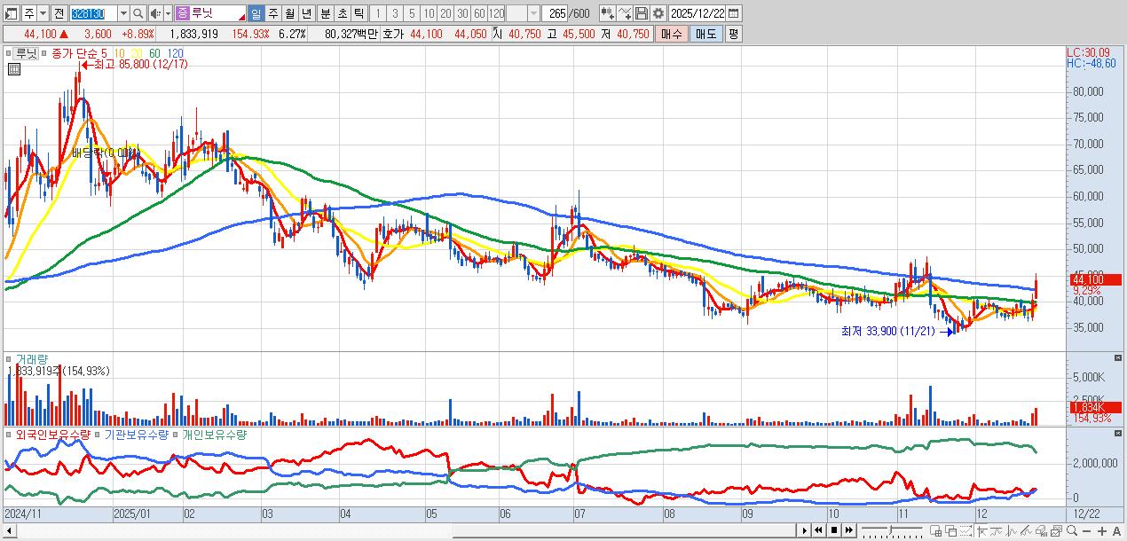This screenshot has height=541, width=1127.
Task: Open the interval dropdown after the 120 button
Action: tap(533, 13)
